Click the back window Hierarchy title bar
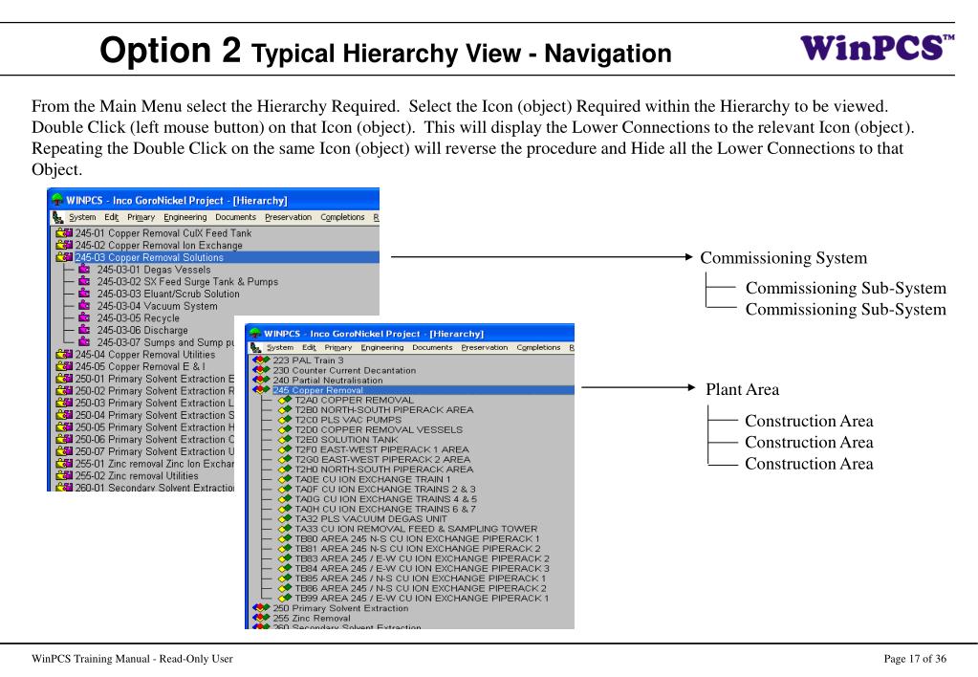978x677 pixels. pos(213,200)
